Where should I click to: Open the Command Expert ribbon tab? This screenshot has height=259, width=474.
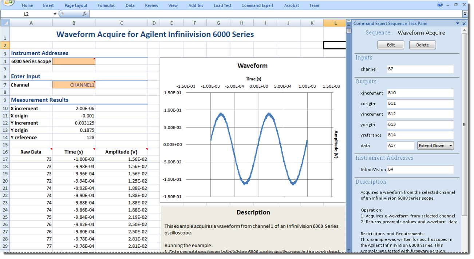[x=257, y=5]
